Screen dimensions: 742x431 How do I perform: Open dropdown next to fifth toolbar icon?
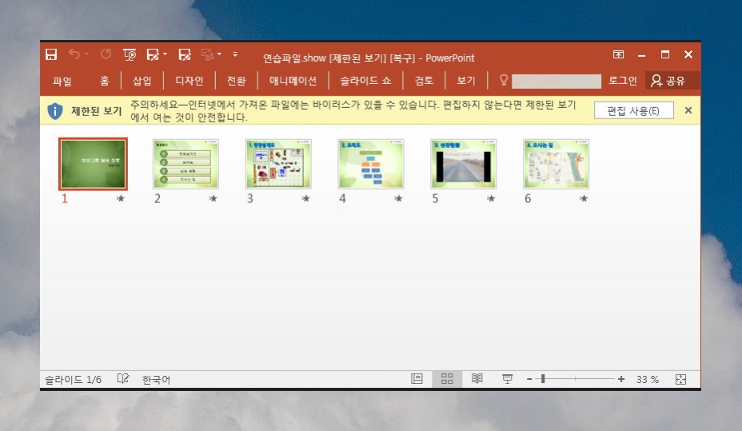(x=166, y=54)
